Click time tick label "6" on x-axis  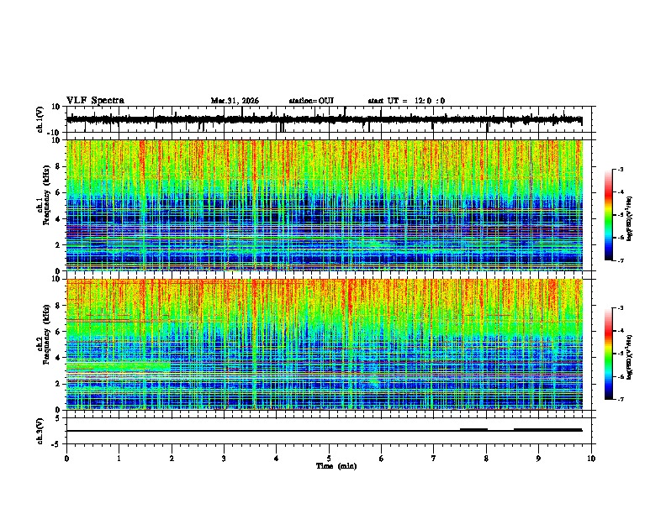(381, 459)
